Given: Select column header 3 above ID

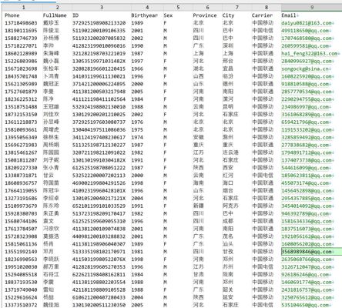Looking at the screenshot, I should click(x=101, y=8).
